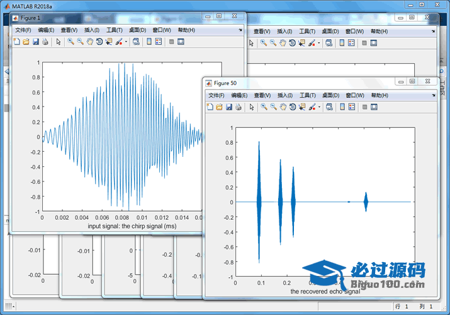Show Plot Tools icon in Figure 50
Viewport: 450px width, 315px height.
pos(374,107)
